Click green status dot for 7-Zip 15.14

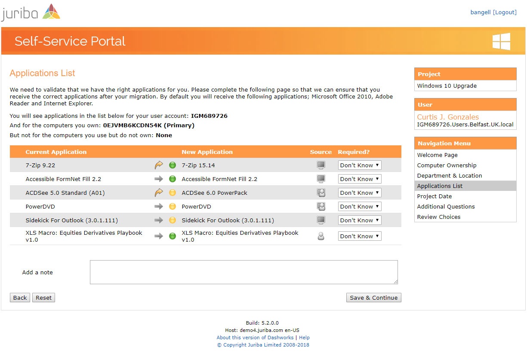coord(173,165)
